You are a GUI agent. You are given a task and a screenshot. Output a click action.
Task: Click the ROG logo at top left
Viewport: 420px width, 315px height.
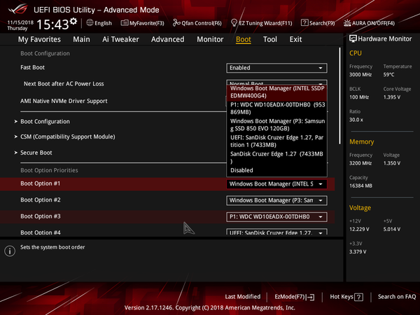click(17, 9)
